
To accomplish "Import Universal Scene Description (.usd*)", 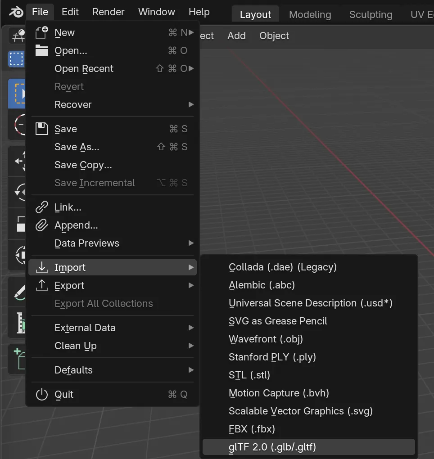I will pyautogui.click(x=309, y=303).
